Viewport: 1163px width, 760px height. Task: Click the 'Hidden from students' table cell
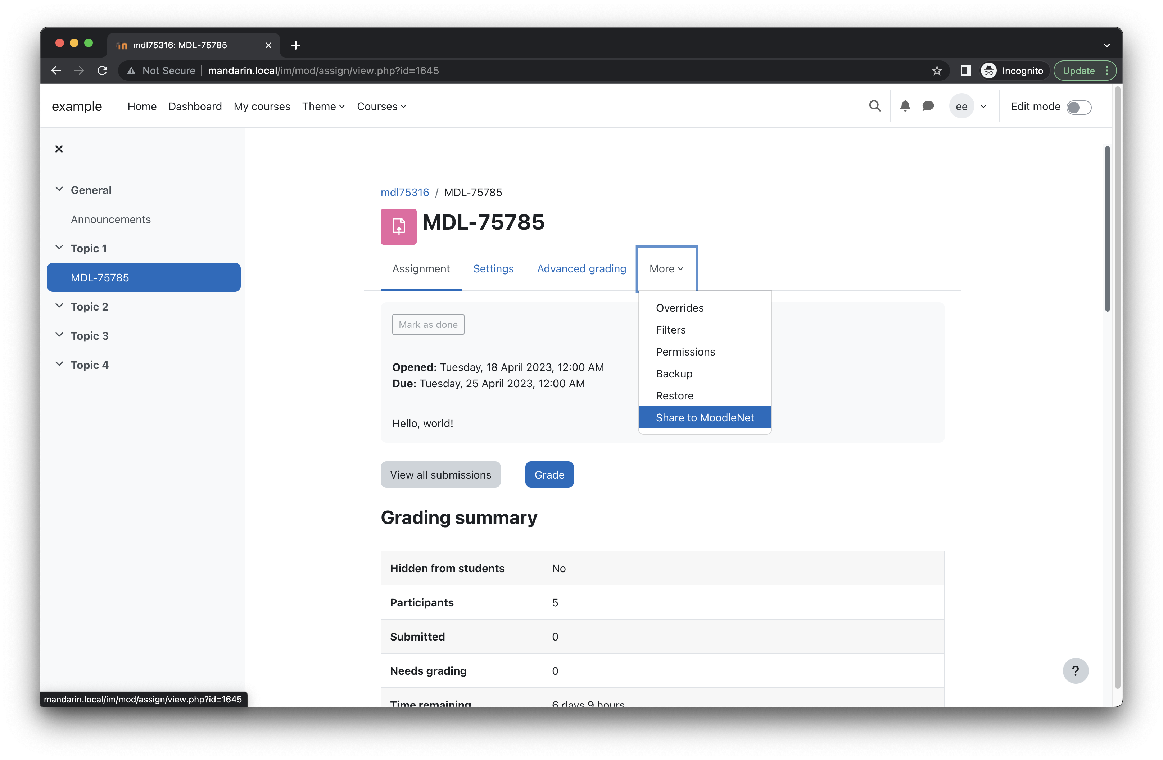pos(462,568)
